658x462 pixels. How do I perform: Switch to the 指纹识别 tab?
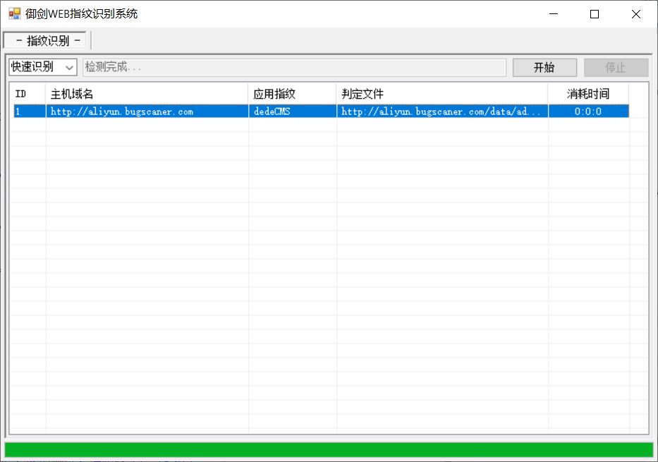pyautogui.click(x=45, y=41)
